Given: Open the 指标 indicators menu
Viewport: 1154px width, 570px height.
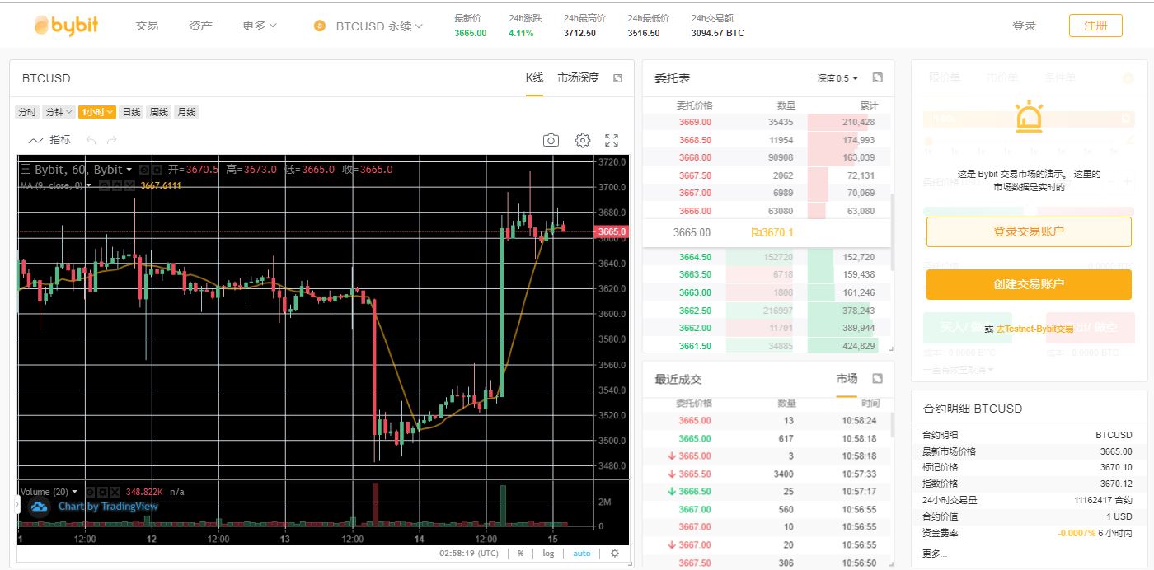Looking at the screenshot, I should tap(50, 140).
